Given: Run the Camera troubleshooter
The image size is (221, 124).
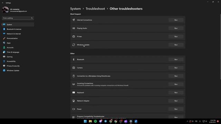Looking at the screenshot, I should click(x=176, y=68).
